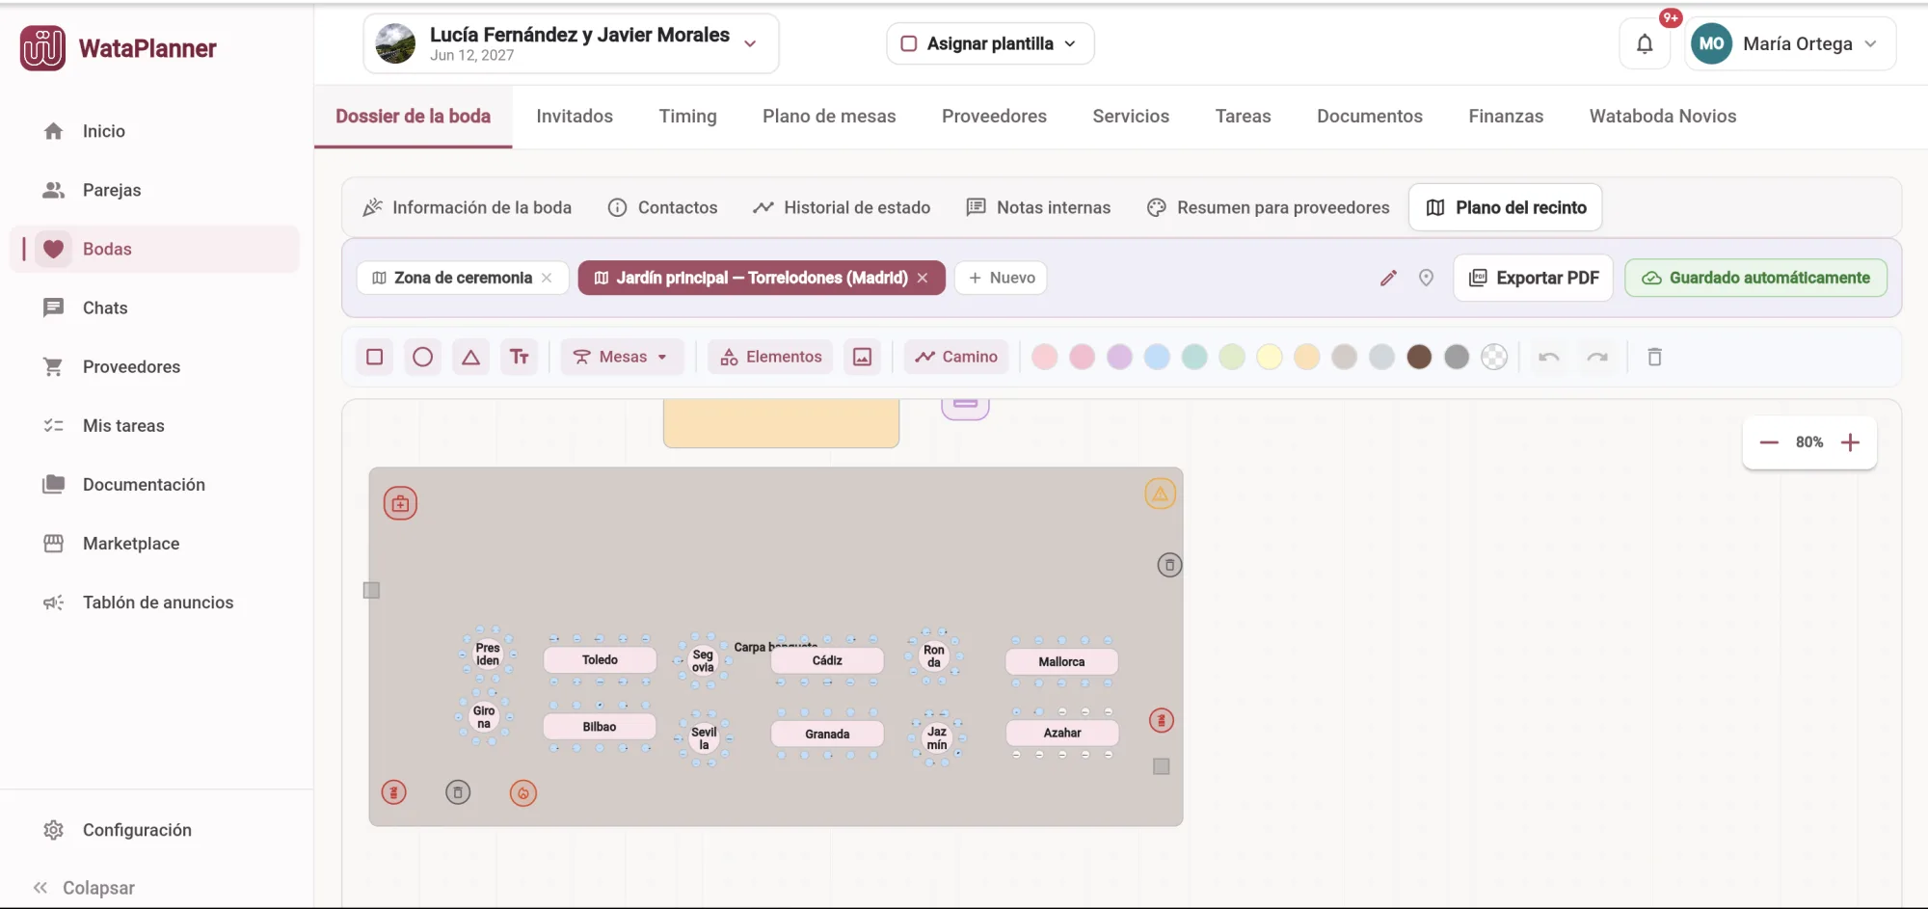1928x909 pixels.
Task: Click the location pin icon
Action: (1426, 278)
